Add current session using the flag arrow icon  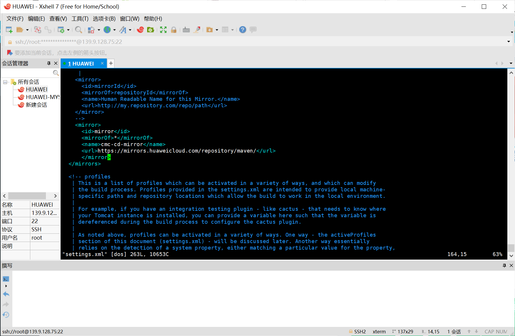point(10,53)
